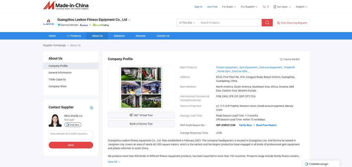Click the red search magnifier button

pyautogui.click(x=267, y=23)
